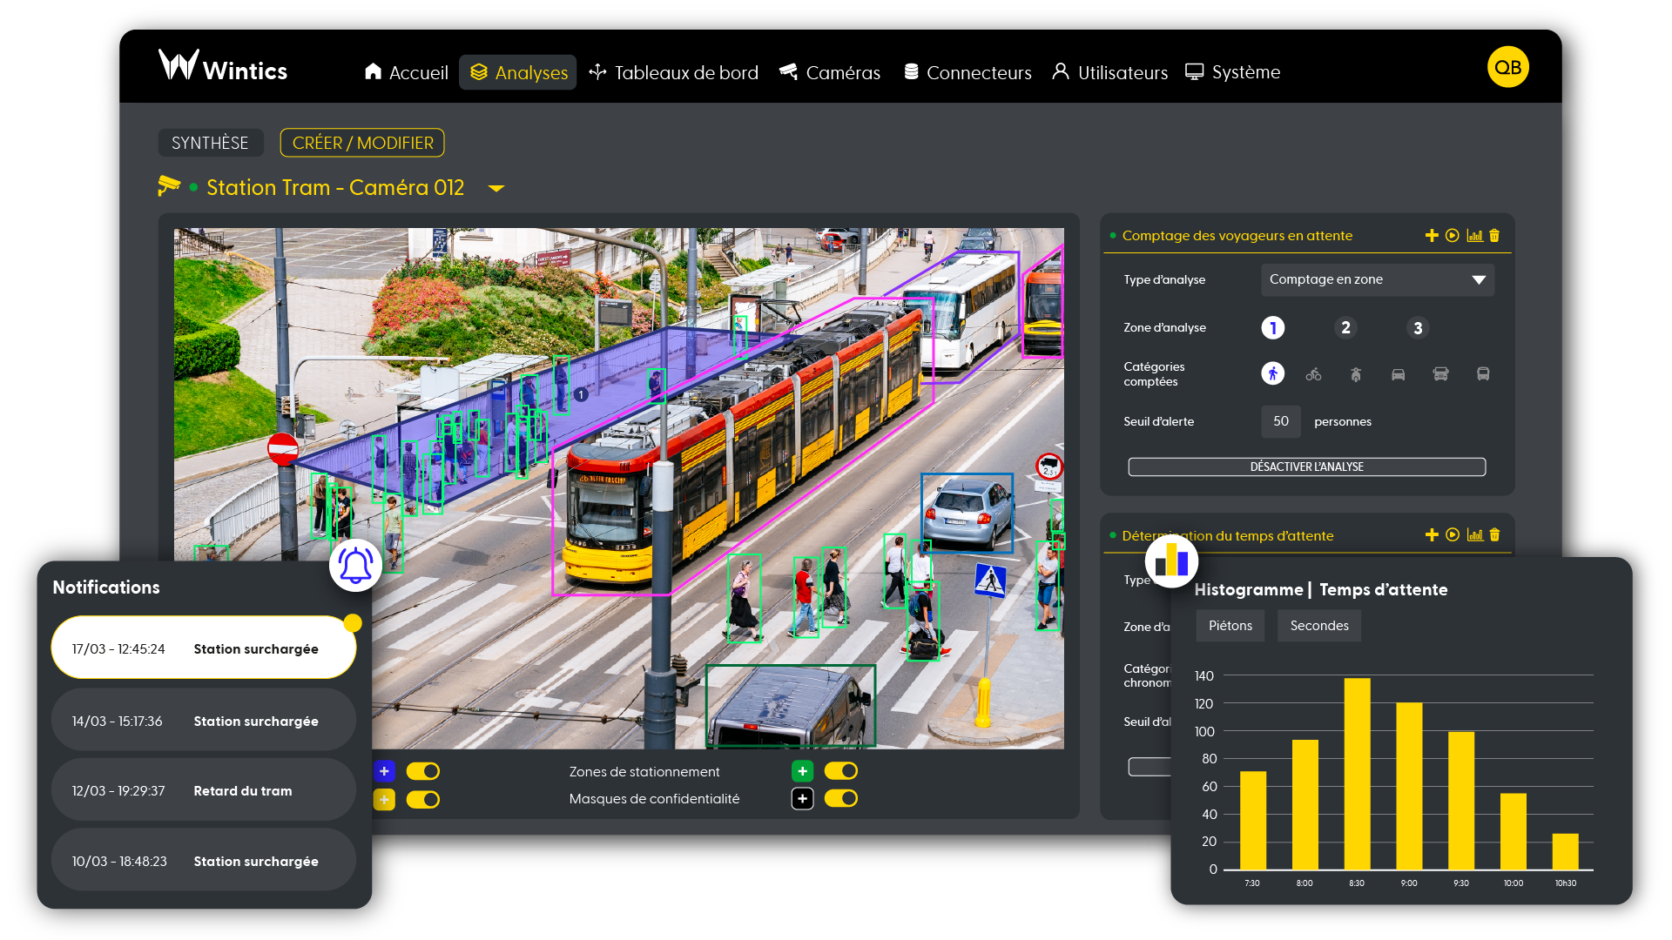Viewport: 1672px width, 940px height.
Task: Switch to the SYNTHÈSE tab
Action: (x=210, y=143)
